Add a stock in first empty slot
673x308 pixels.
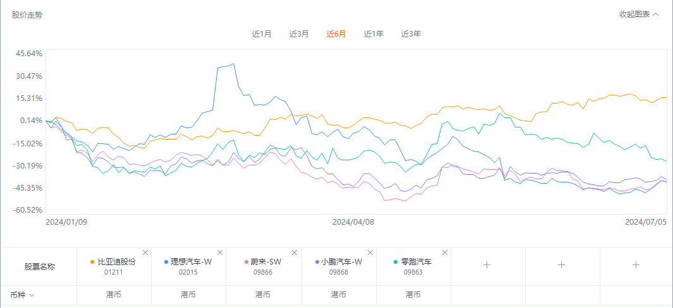[487, 265]
